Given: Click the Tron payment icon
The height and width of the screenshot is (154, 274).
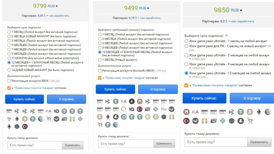Looking at the screenshot, I should [9, 119].
